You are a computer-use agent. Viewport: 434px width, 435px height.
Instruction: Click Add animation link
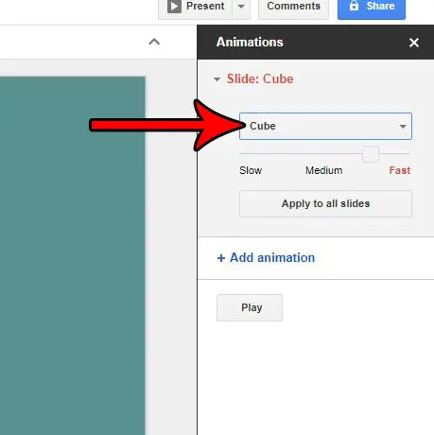pos(266,258)
